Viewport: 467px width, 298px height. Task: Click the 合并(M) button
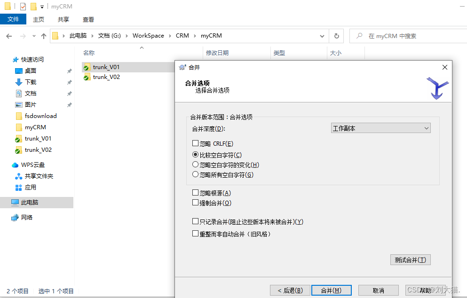[x=331, y=290]
